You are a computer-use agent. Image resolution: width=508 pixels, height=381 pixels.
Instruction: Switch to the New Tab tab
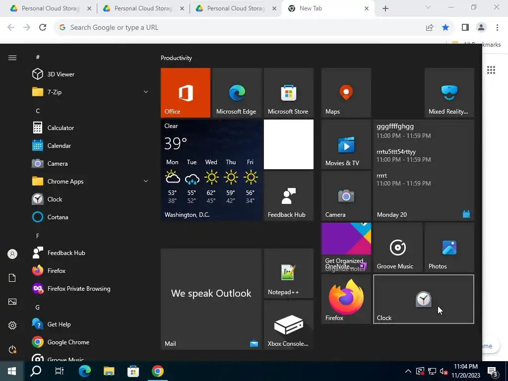pos(328,8)
